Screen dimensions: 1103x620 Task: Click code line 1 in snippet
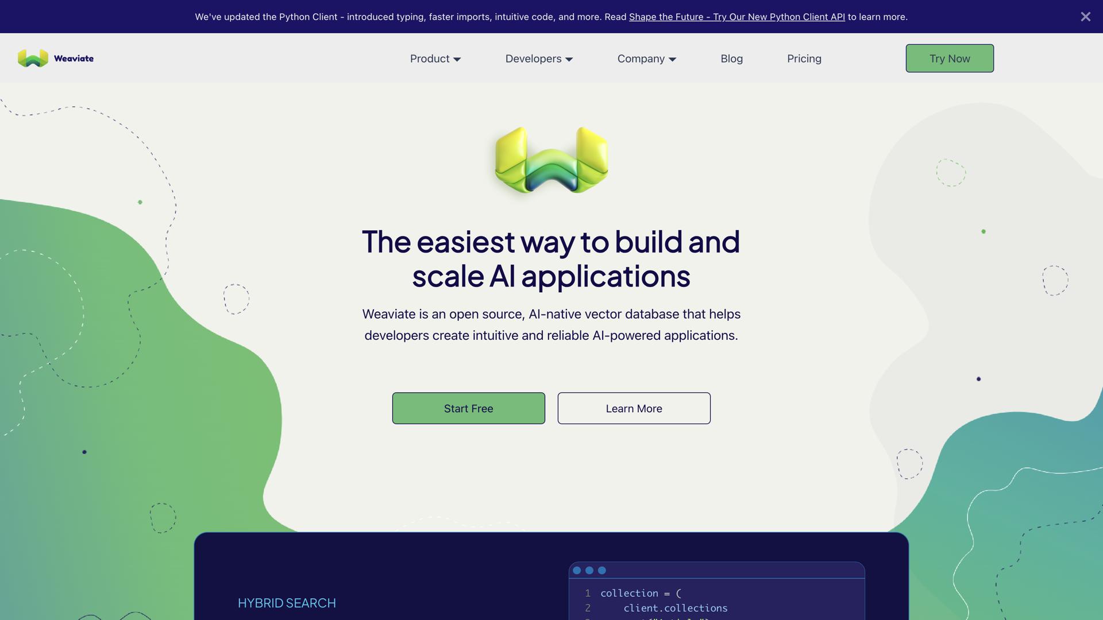(641, 593)
